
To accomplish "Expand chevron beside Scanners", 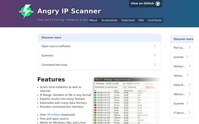I will point(155,55).
